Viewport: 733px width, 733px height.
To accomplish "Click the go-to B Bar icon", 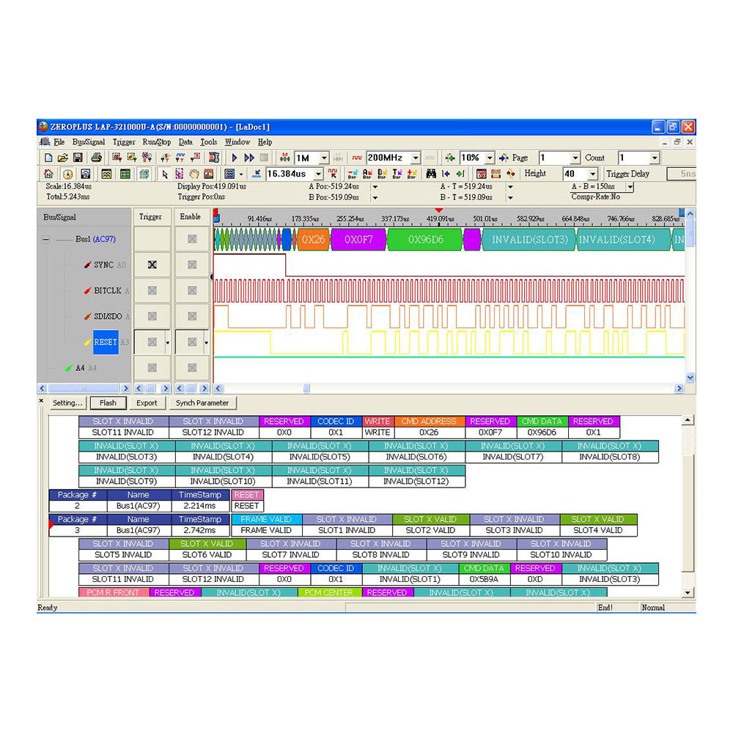I will point(382,174).
